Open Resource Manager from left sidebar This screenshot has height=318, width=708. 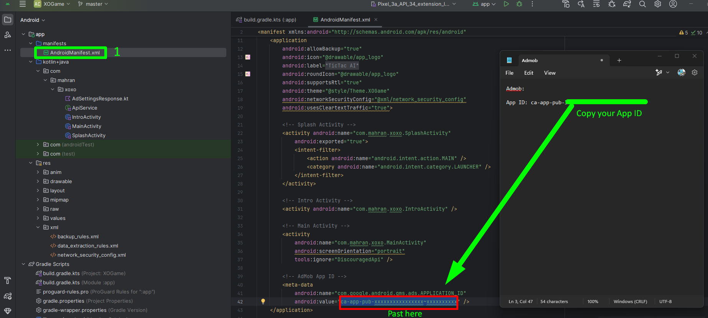(x=8, y=35)
